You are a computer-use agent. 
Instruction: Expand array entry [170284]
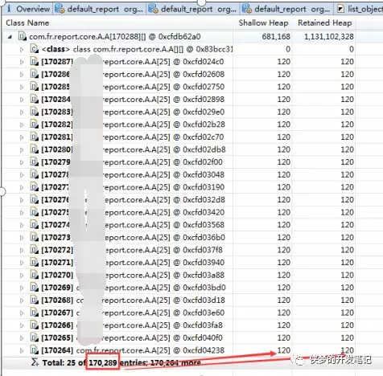tap(22, 100)
